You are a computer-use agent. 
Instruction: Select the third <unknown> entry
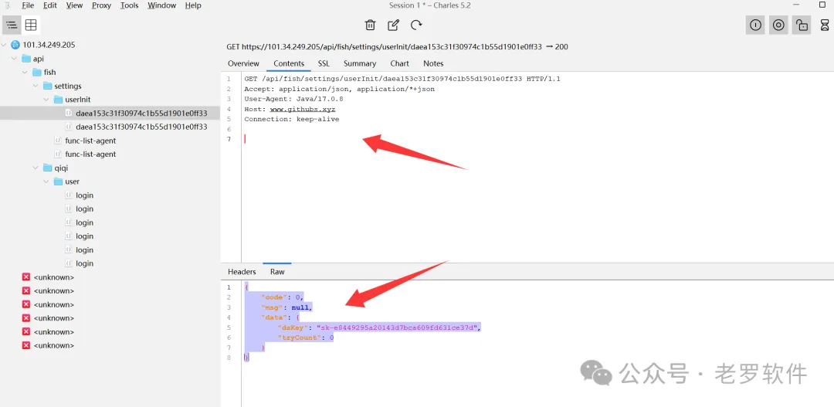[x=54, y=304]
